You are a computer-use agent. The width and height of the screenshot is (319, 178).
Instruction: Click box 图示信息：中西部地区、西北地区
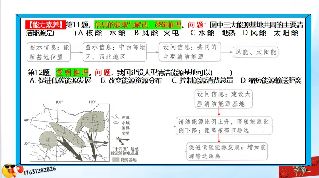pos(115,52)
